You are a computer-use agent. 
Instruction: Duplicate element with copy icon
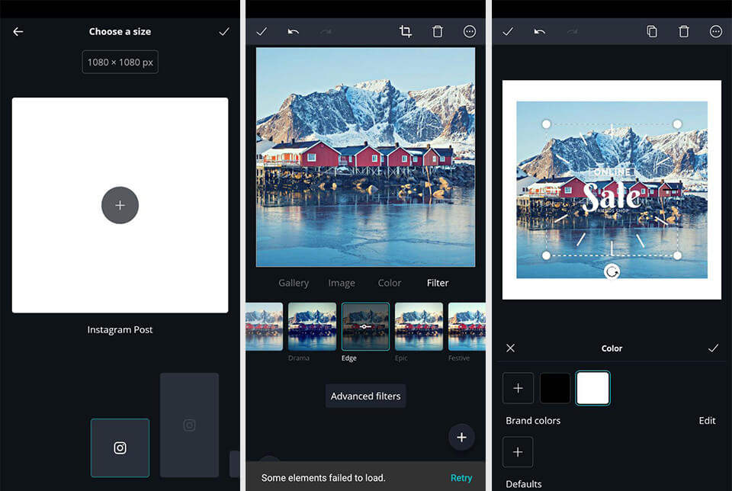coord(652,31)
